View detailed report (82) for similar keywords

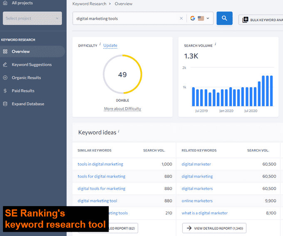(x=124, y=228)
